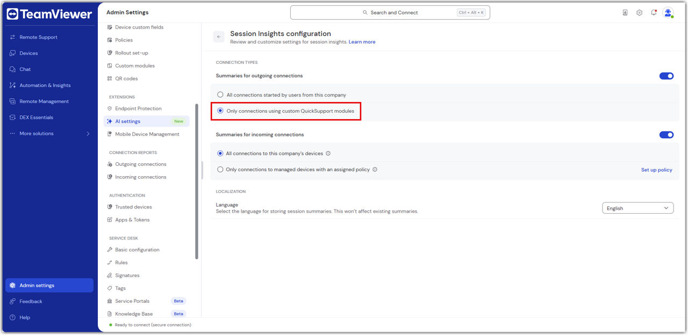Click the Endpoint Protection shield icon

click(110, 108)
